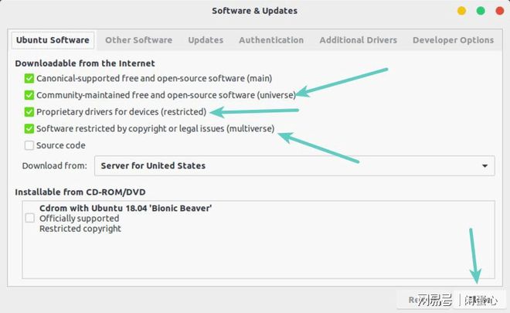Click the 'Download from:' label
Viewport: 510px width, 313px height.
pos(55,165)
